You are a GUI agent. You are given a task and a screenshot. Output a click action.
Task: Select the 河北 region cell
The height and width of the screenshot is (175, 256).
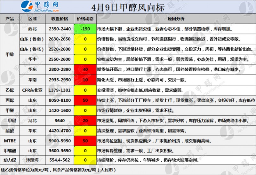(32, 121)
